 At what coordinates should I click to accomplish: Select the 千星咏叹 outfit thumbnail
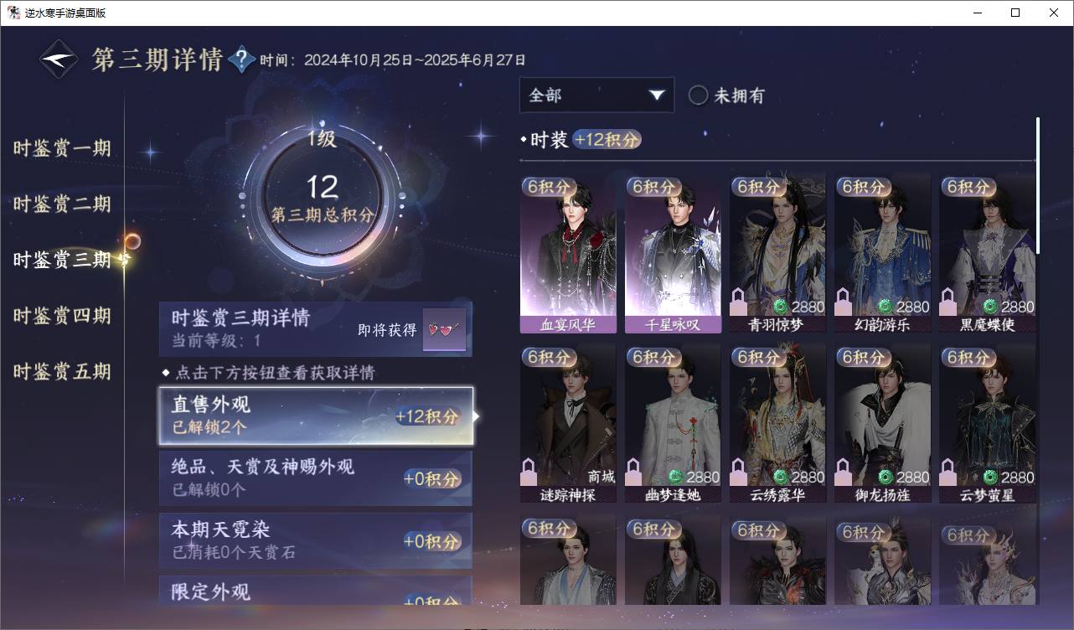coord(673,254)
